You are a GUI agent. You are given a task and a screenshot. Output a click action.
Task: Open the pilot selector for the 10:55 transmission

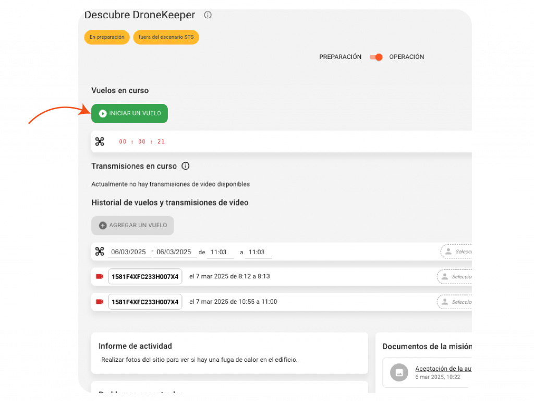455,302
